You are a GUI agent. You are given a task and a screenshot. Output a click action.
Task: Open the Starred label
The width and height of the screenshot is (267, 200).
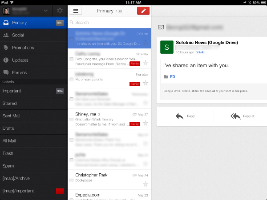(10, 103)
